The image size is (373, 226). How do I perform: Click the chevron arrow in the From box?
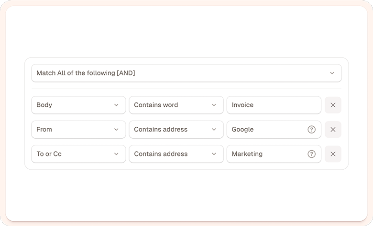(x=116, y=129)
